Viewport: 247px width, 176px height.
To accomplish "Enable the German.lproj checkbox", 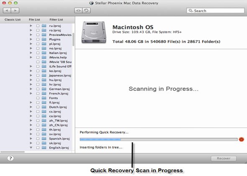I will [38, 89].
